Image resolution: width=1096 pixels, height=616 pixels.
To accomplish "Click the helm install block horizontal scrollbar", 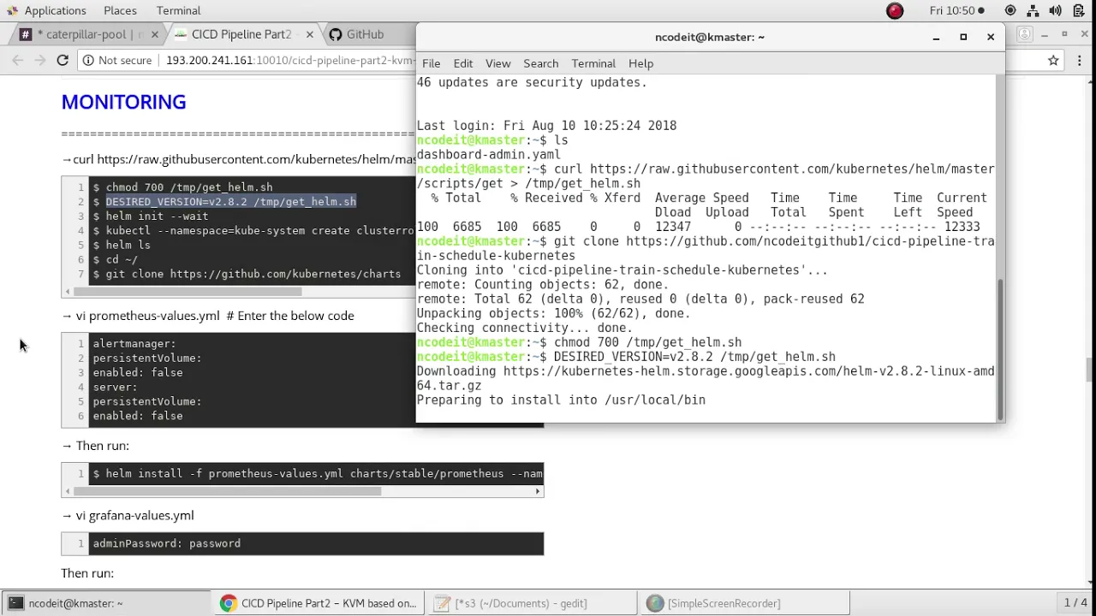I will [227, 491].
